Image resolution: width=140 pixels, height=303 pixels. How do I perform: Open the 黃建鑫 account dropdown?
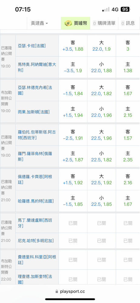(39, 23)
